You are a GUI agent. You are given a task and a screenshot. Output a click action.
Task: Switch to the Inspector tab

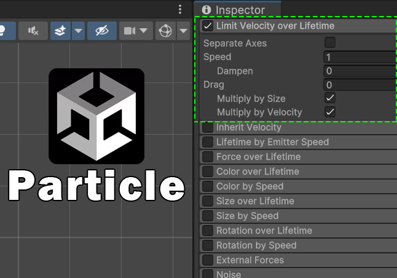pyautogui.click(x=238, y=10)
